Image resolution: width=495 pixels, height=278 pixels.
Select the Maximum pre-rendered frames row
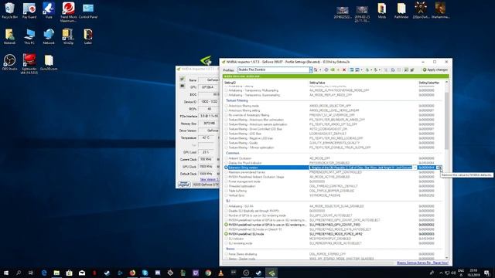coord(333,172)
